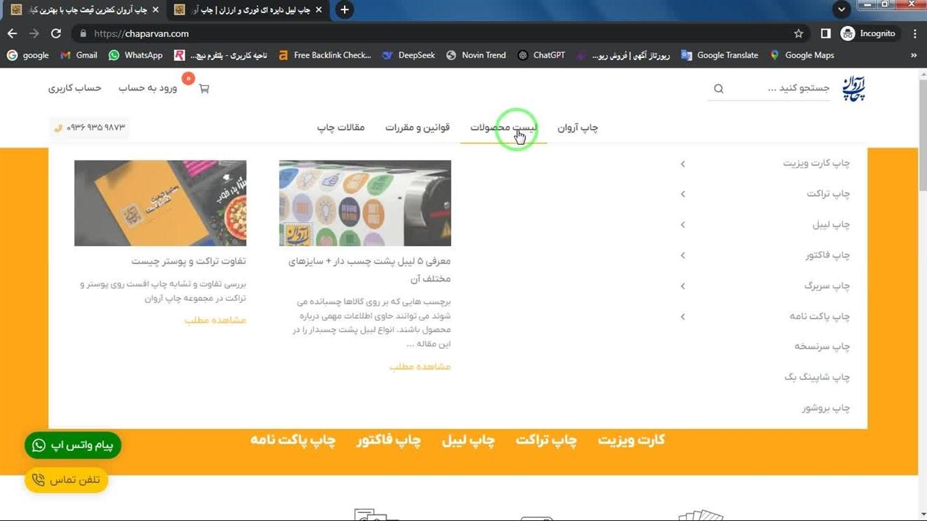The width and height of the screenshot is (927, 521).
Task: Click the پیام واتس اپ green button
Action: tap(73, 446)
